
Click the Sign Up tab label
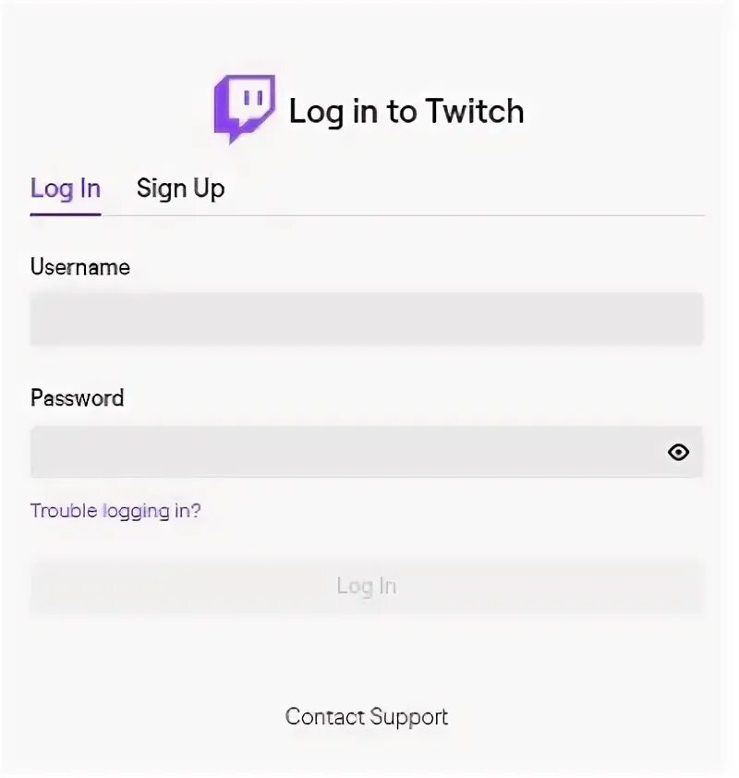point(180,189)
